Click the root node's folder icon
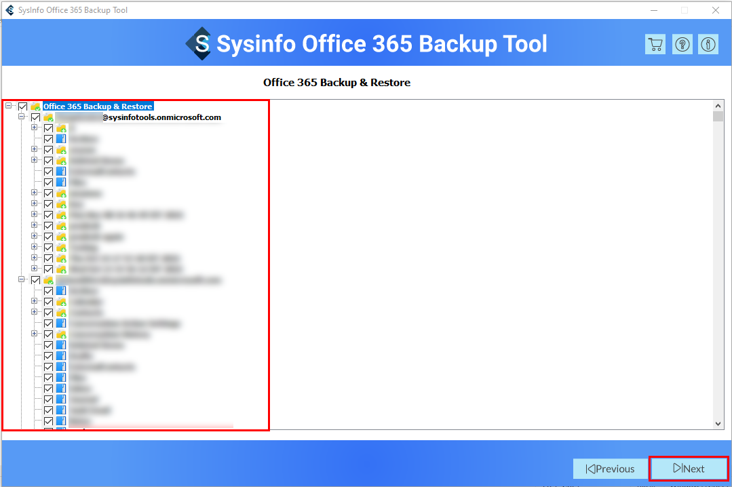The width and height of the screenshot is (732, 487). (x=36, y=106)
